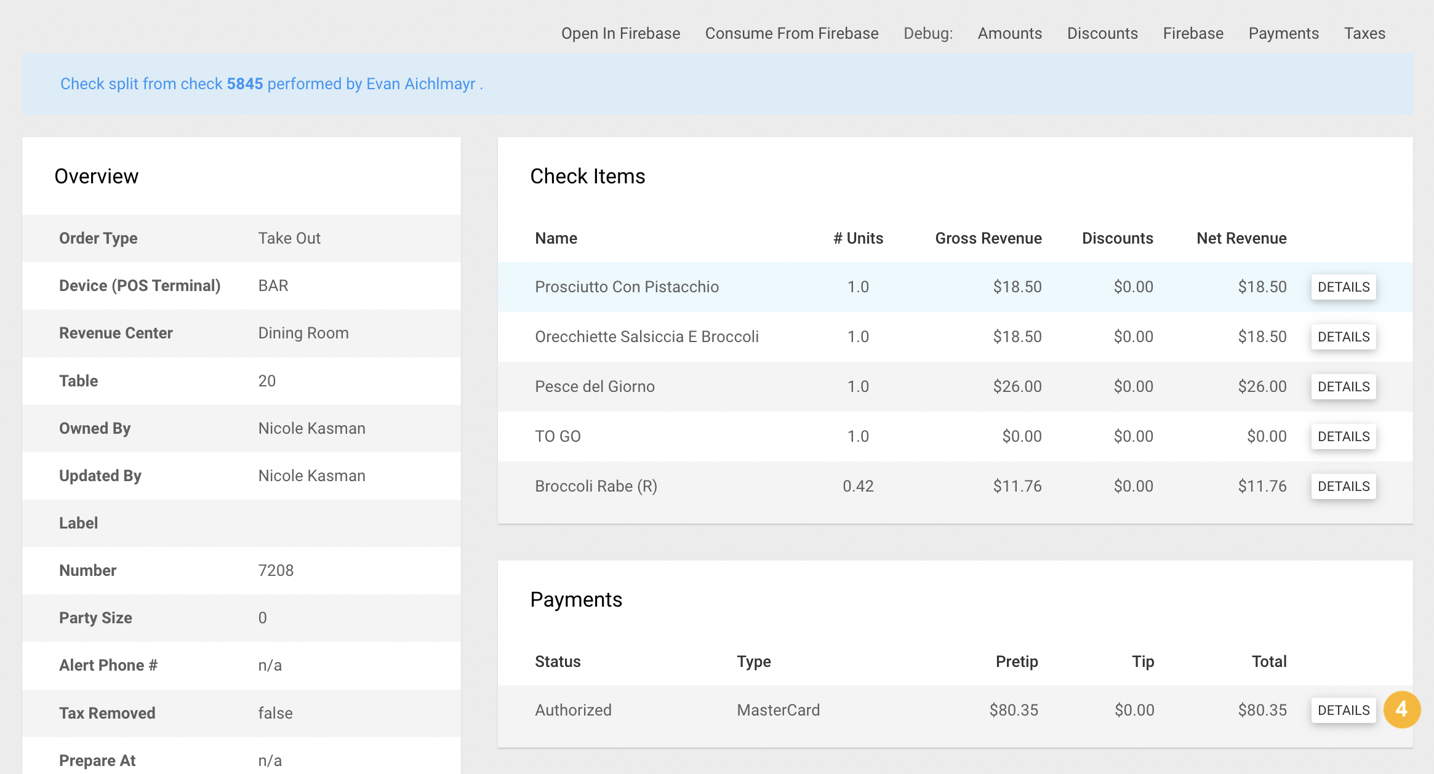Viewport: 1434px width, 774px height.
Task: Select the payment Tip value $0.00
Action: (x=1134, y=710)
